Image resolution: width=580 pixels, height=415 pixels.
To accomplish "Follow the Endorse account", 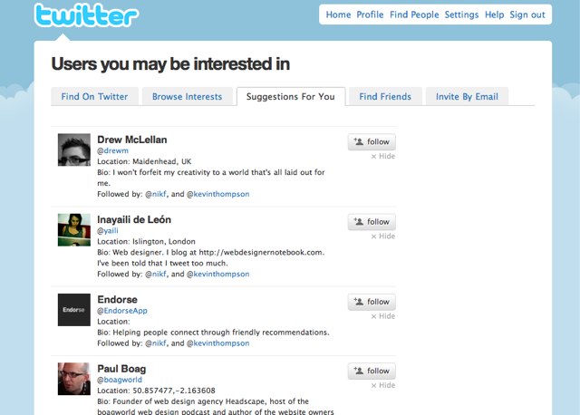I will [372, 302].
